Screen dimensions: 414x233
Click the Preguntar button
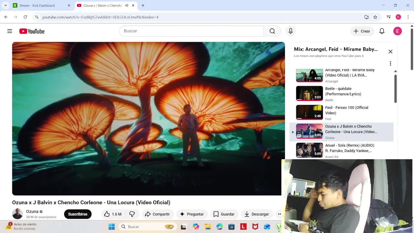tap(192, 214)
